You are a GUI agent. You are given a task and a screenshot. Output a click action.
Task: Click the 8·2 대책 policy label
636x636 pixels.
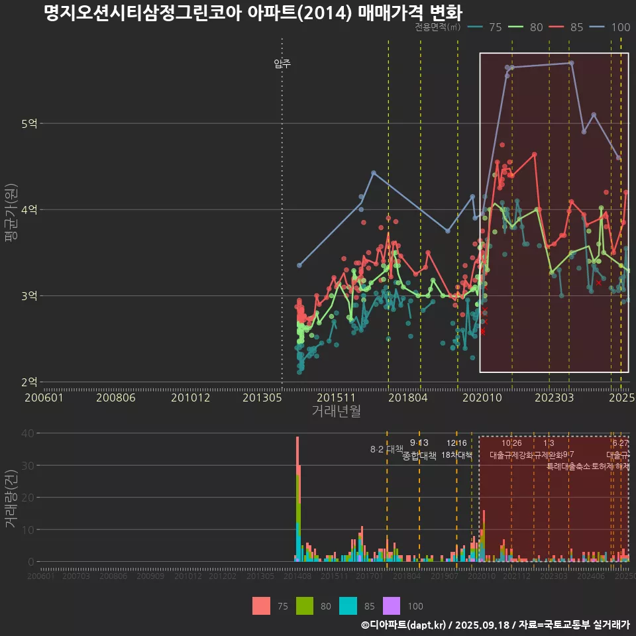(386, 449)
